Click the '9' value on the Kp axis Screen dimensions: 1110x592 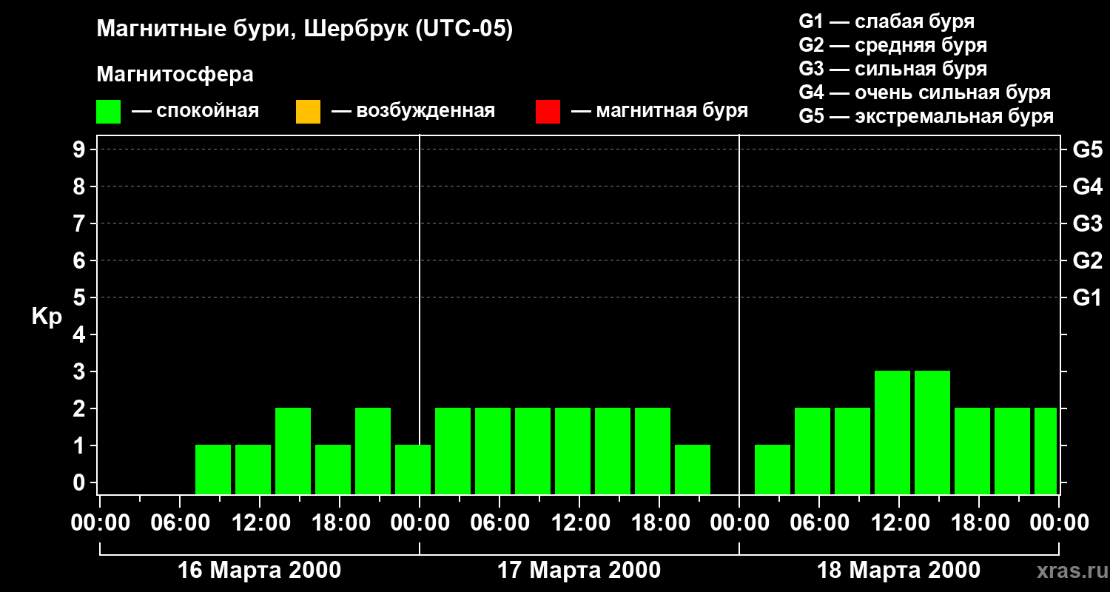[81, 149]
